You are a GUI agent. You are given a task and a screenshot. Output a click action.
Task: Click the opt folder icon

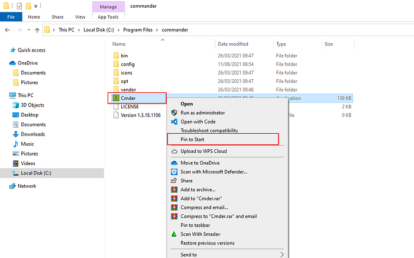click(116, 81)
